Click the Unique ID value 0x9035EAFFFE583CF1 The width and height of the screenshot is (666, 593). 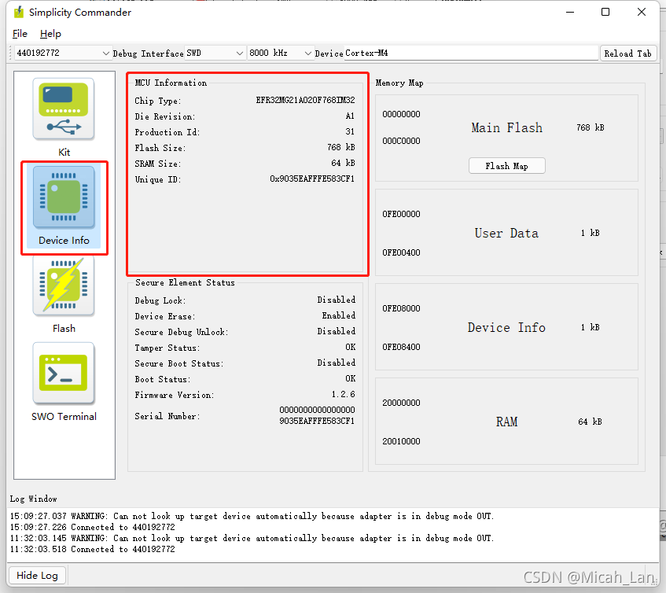click(x=312, y=179)
